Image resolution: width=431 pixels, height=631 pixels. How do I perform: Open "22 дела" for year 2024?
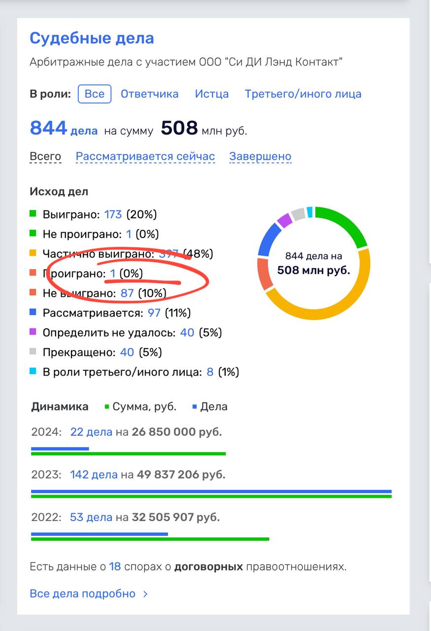pos(92,432)
